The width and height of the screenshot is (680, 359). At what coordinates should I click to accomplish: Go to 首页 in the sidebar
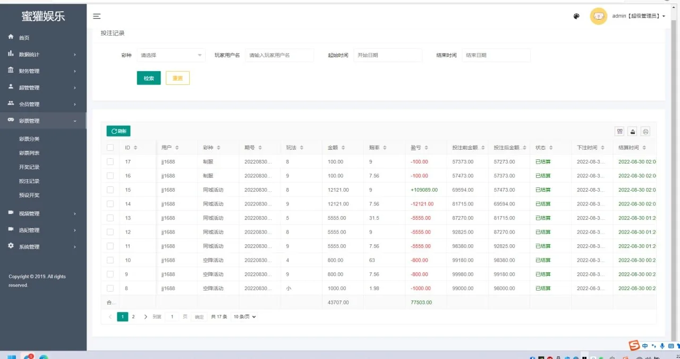tap(24, 38)
